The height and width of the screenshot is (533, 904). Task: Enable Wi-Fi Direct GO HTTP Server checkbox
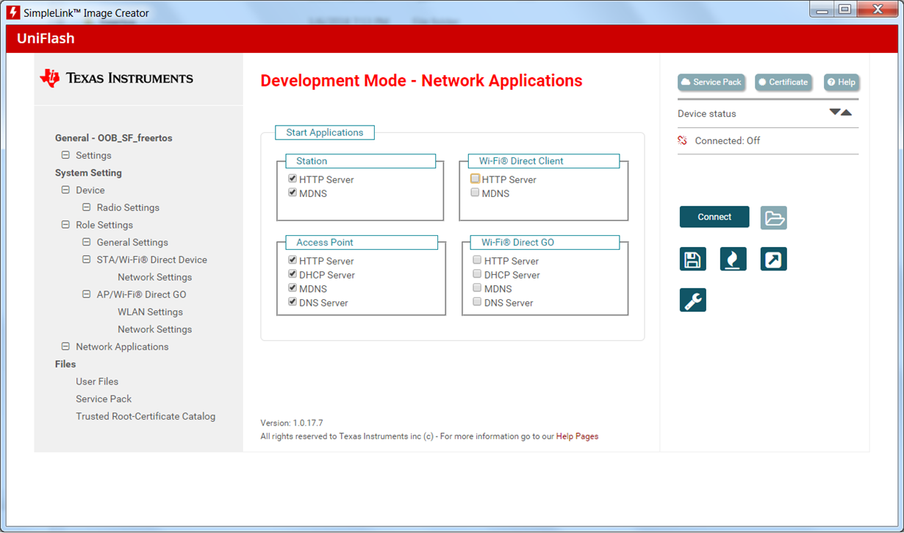478,260
